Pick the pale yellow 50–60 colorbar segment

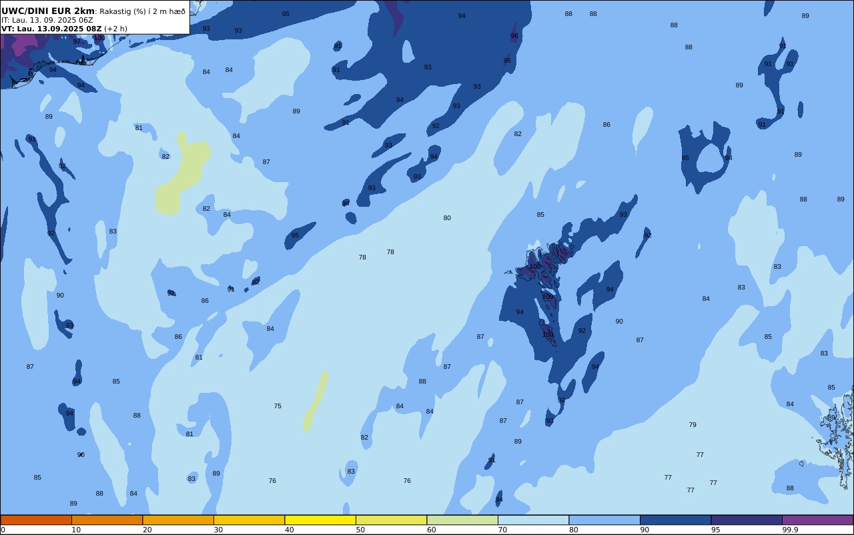[391, 520]
